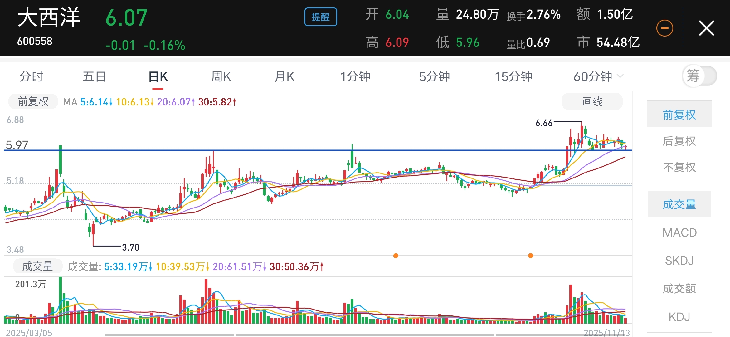This screenshot has width=730, height=337.
Task: Switch to the 周K tab
Action: click(x=221, y=76)
